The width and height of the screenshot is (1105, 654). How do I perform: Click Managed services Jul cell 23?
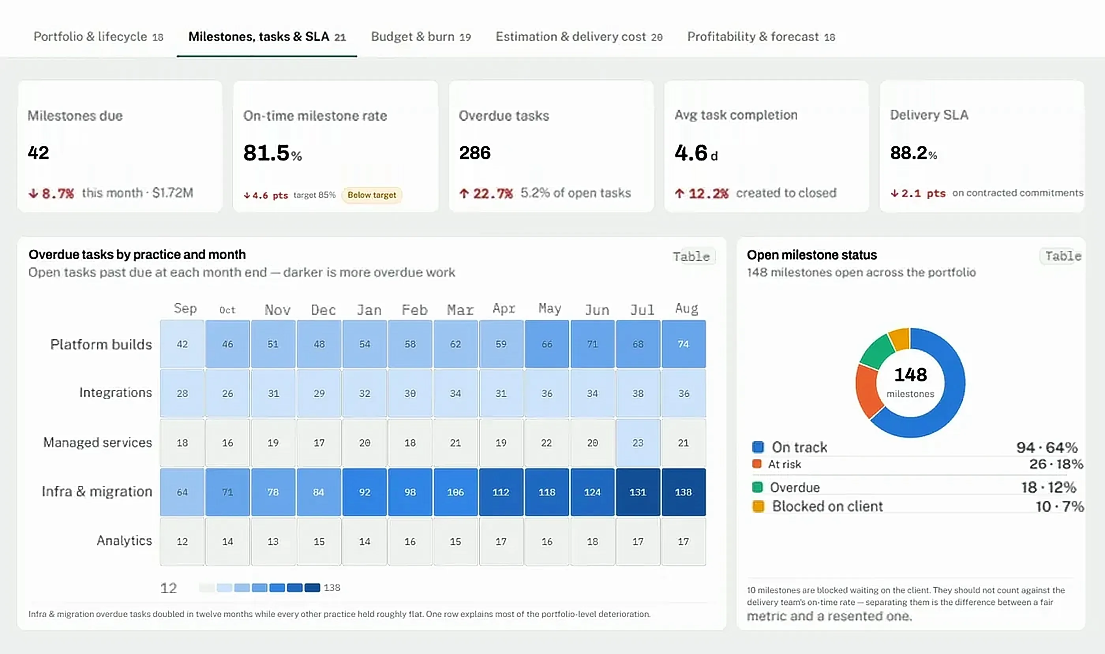(x=638, y=443)
